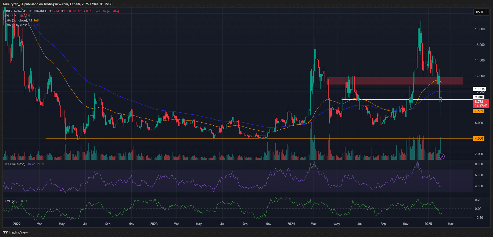The image size is (493, 237).
Task: Click the Vol · UNI indicator legend
Action: pyautogui.click(x=11, y=16)
